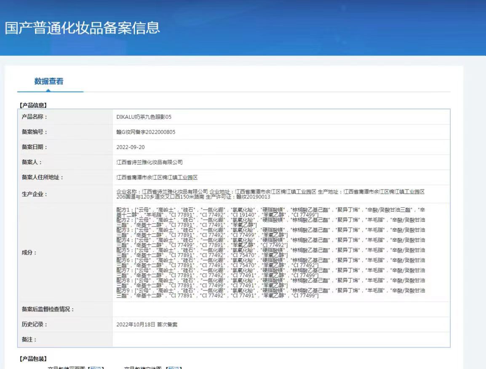Viewport: 486px width, 369px height.
Task: Select the 配方4 ingredient line
Action: pyautogui.click(x=271, y=242)
